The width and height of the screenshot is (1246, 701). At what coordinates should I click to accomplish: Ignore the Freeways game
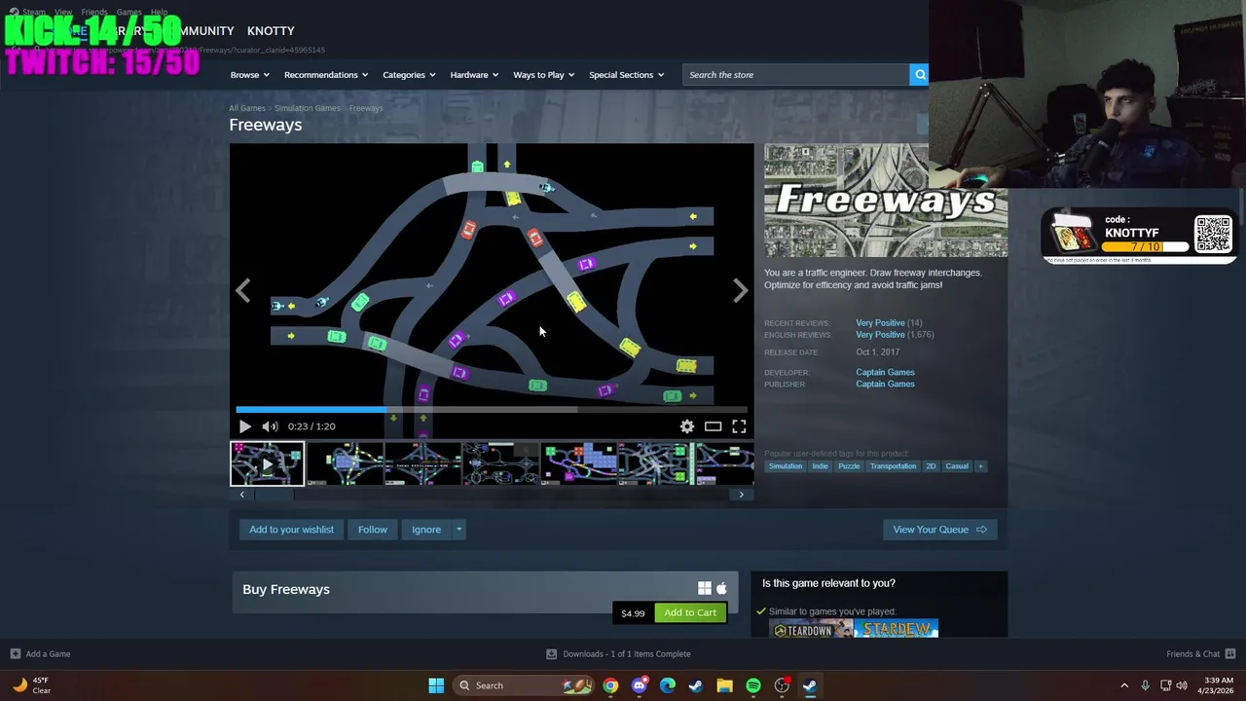point(426,530)
